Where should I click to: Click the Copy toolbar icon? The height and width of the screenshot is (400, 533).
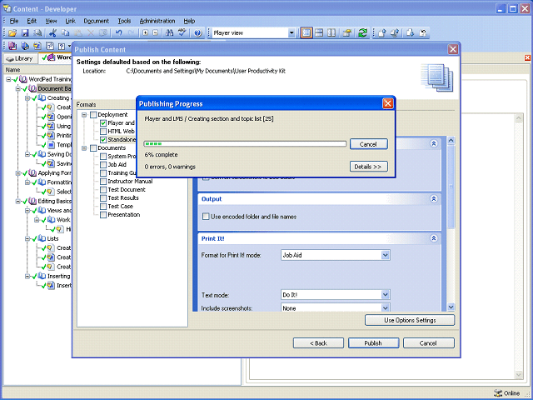[65, 33]
